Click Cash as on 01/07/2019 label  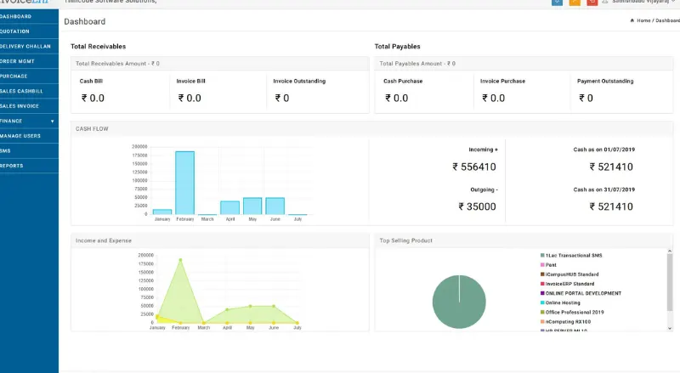pyautogui.click(x=603, y=150)
